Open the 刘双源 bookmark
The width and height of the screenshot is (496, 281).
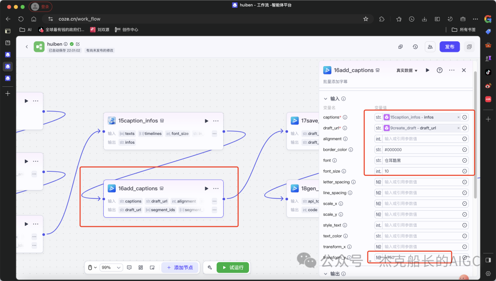(100, 30)
